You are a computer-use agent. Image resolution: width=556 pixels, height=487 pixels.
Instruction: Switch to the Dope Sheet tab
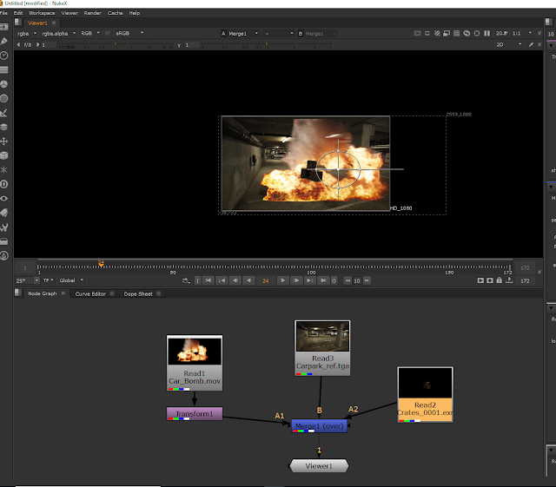click(x=137, y=293)
